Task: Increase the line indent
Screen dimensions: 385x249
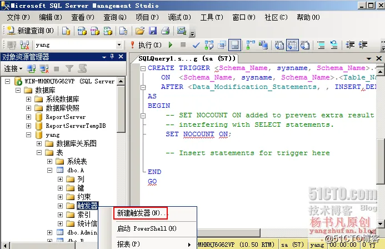Action: tap(363, 45)
